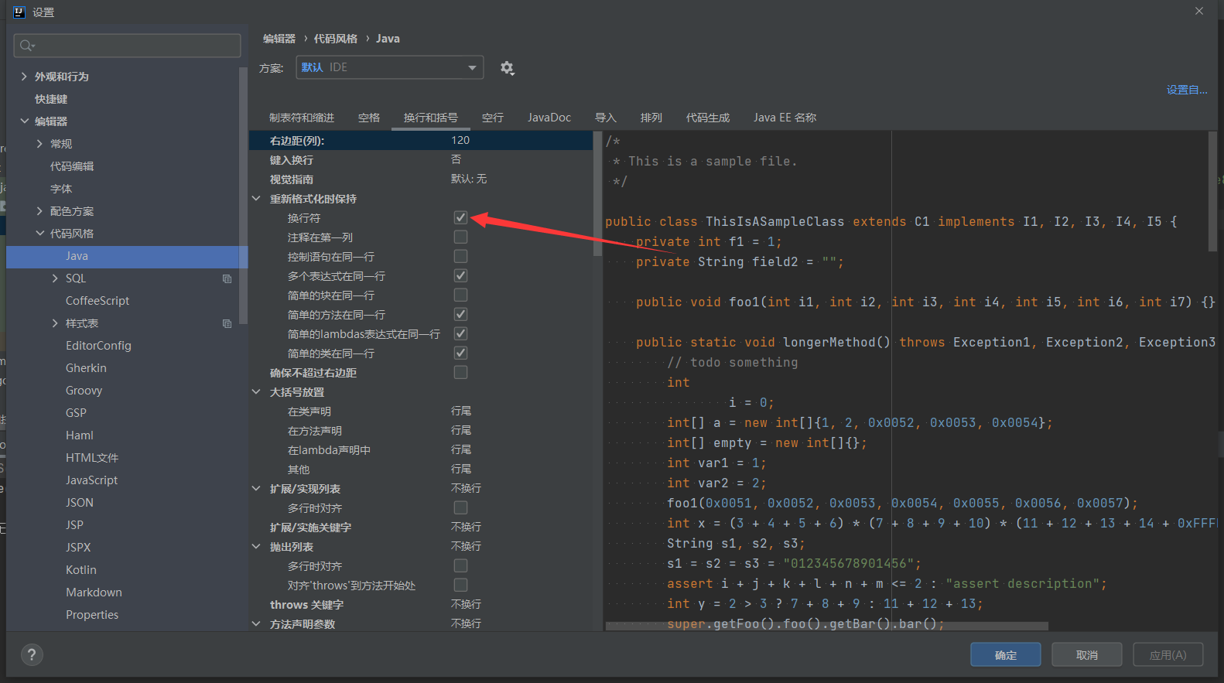
Task: Check 多行时对齐 under 抛出列表
Action: tap(460, 565)
